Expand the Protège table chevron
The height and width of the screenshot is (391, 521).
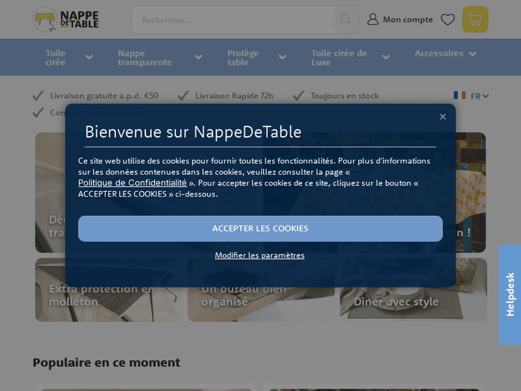tap(283, 57)
